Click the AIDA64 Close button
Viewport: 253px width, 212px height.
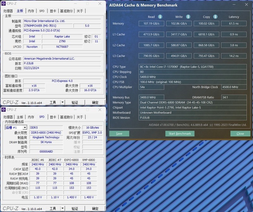point(240,134)
